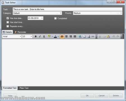Screen dimensions: 126x101
Task: Enable Has start time checkbox
Action: (x=8, y=22)
